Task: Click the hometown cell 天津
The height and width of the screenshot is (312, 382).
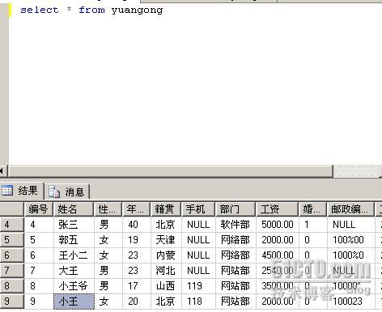Action: click(x=166, y=240)
